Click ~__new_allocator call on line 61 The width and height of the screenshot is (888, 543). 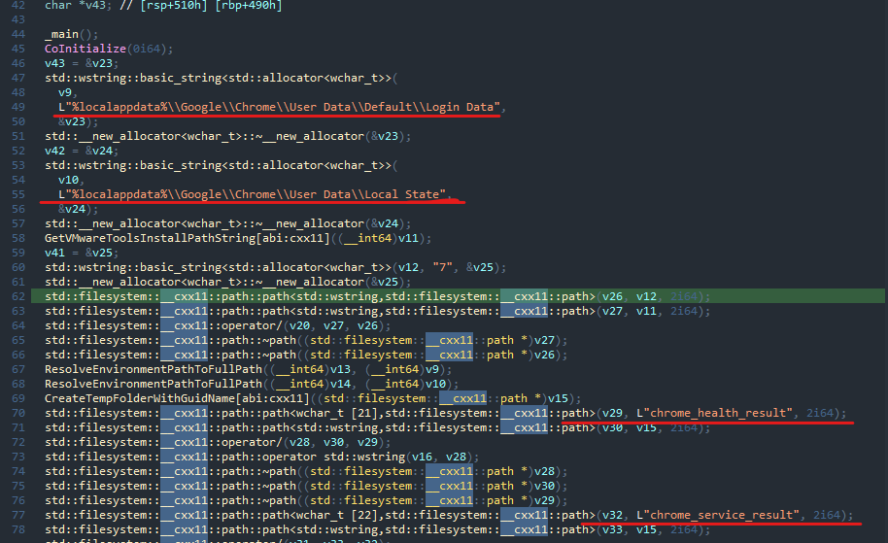227,282
